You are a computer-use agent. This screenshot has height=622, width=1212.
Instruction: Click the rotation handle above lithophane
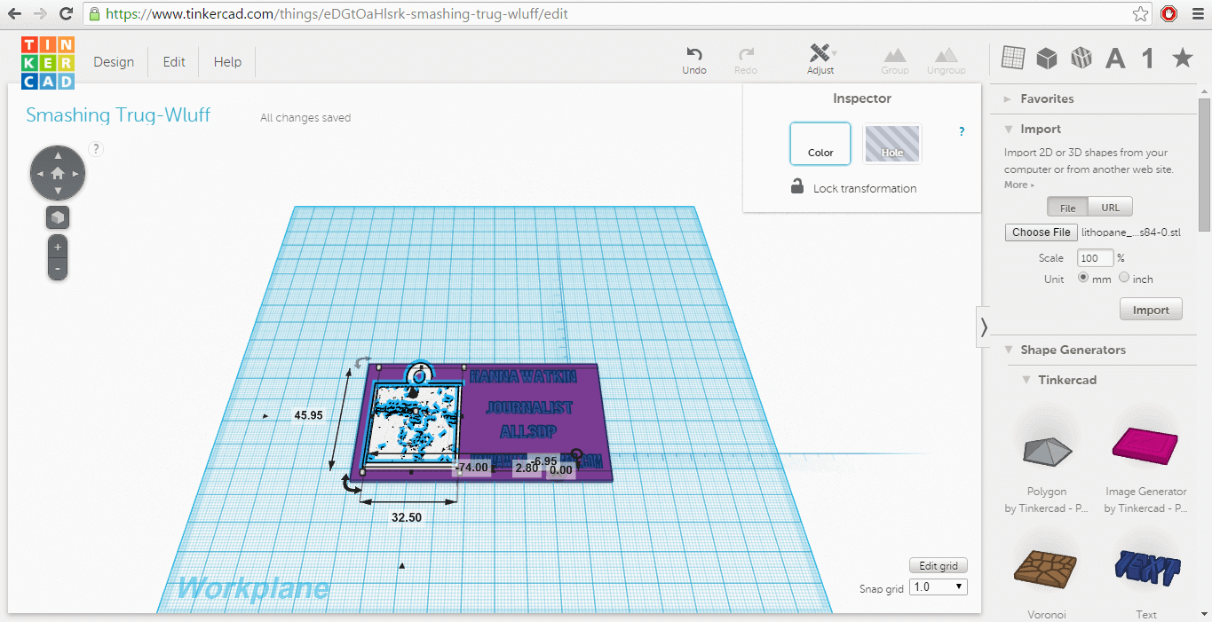(362, 363)
